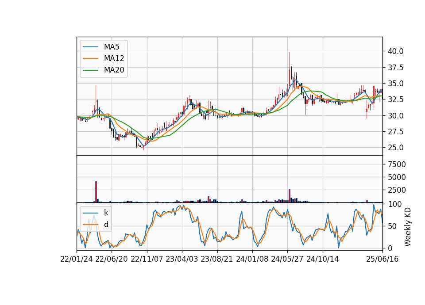Viewport: 425px width, 305px height.
Task: Click the MA20 legend label
Action: [x=114, y=70]
